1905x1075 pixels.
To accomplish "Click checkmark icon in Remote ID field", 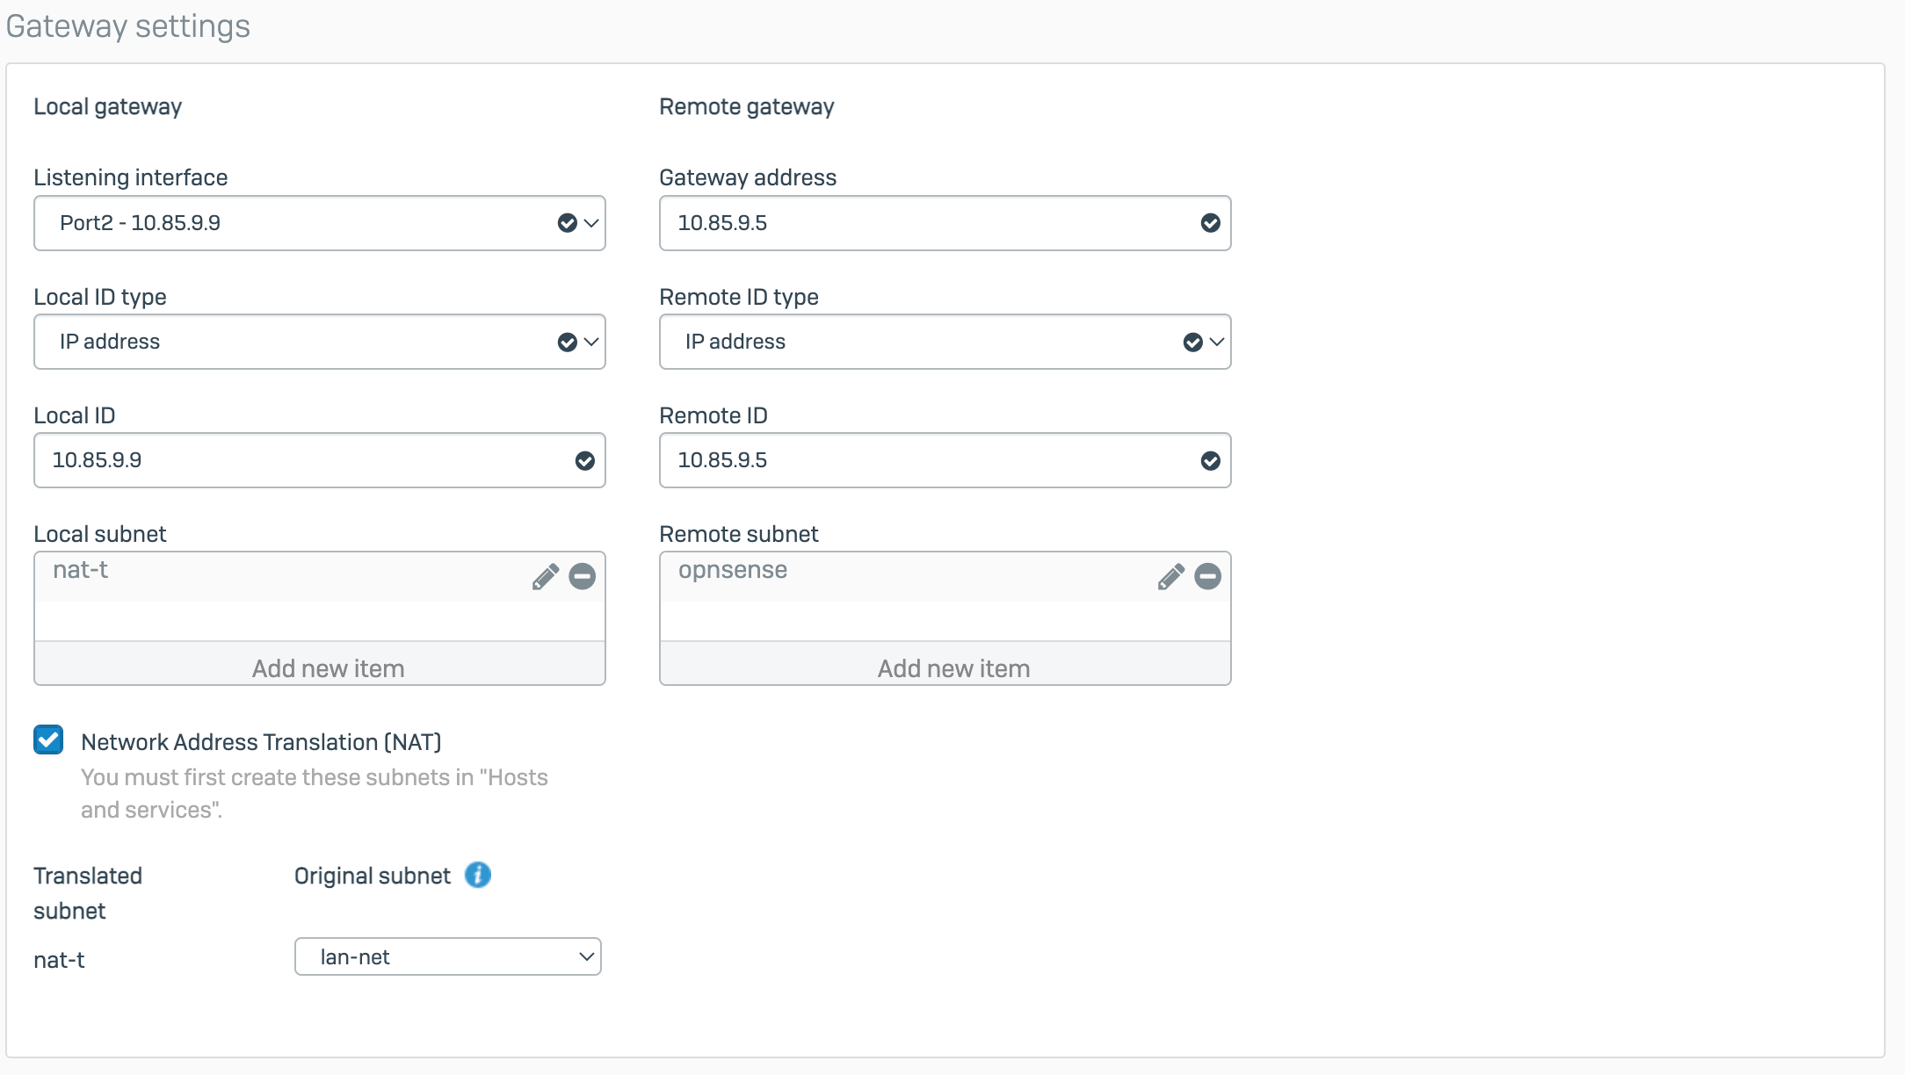I will click(x=1210, y=461).
